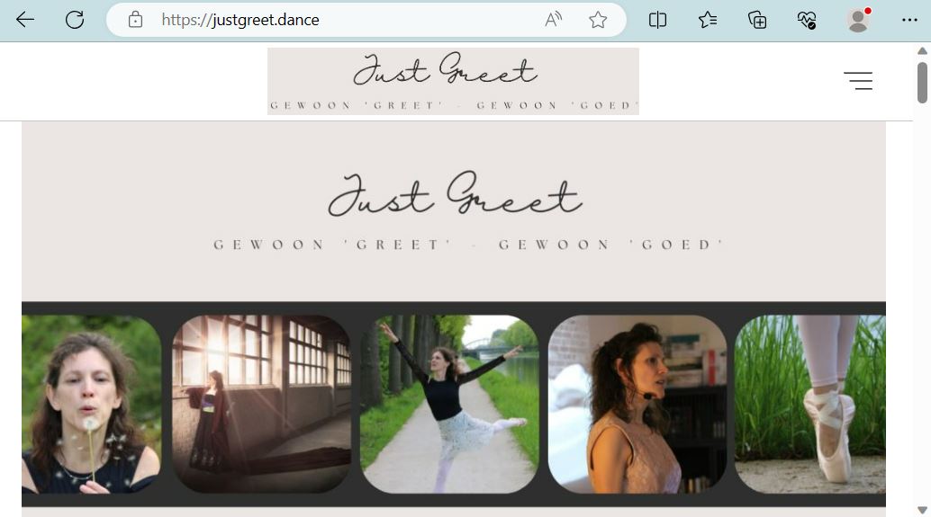Open Browser Essentials heart icon

click(x=807, y=20)
